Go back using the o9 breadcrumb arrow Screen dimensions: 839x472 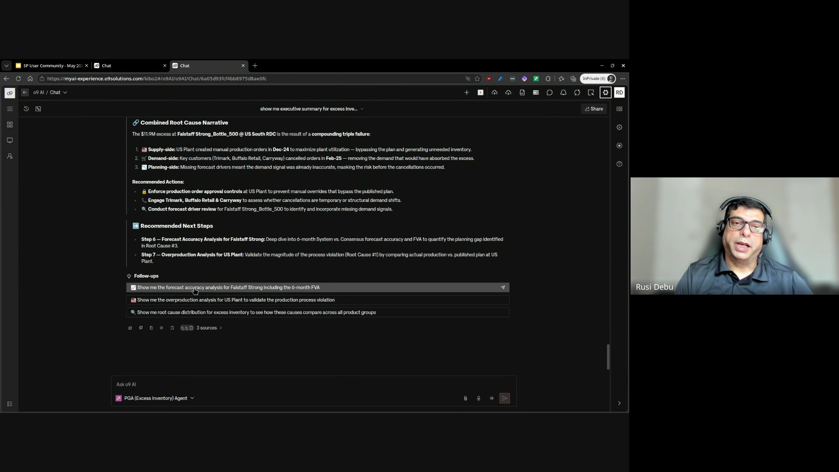25,92
